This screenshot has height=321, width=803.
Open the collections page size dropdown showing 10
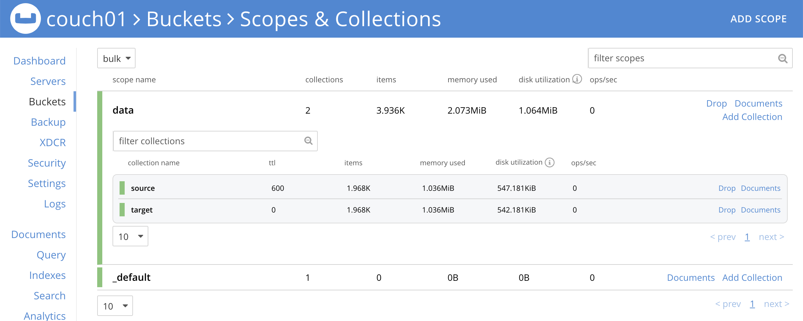[130, 236]
